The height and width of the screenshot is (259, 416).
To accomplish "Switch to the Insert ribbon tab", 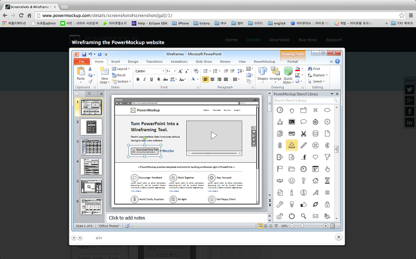I will click(116, 61).
